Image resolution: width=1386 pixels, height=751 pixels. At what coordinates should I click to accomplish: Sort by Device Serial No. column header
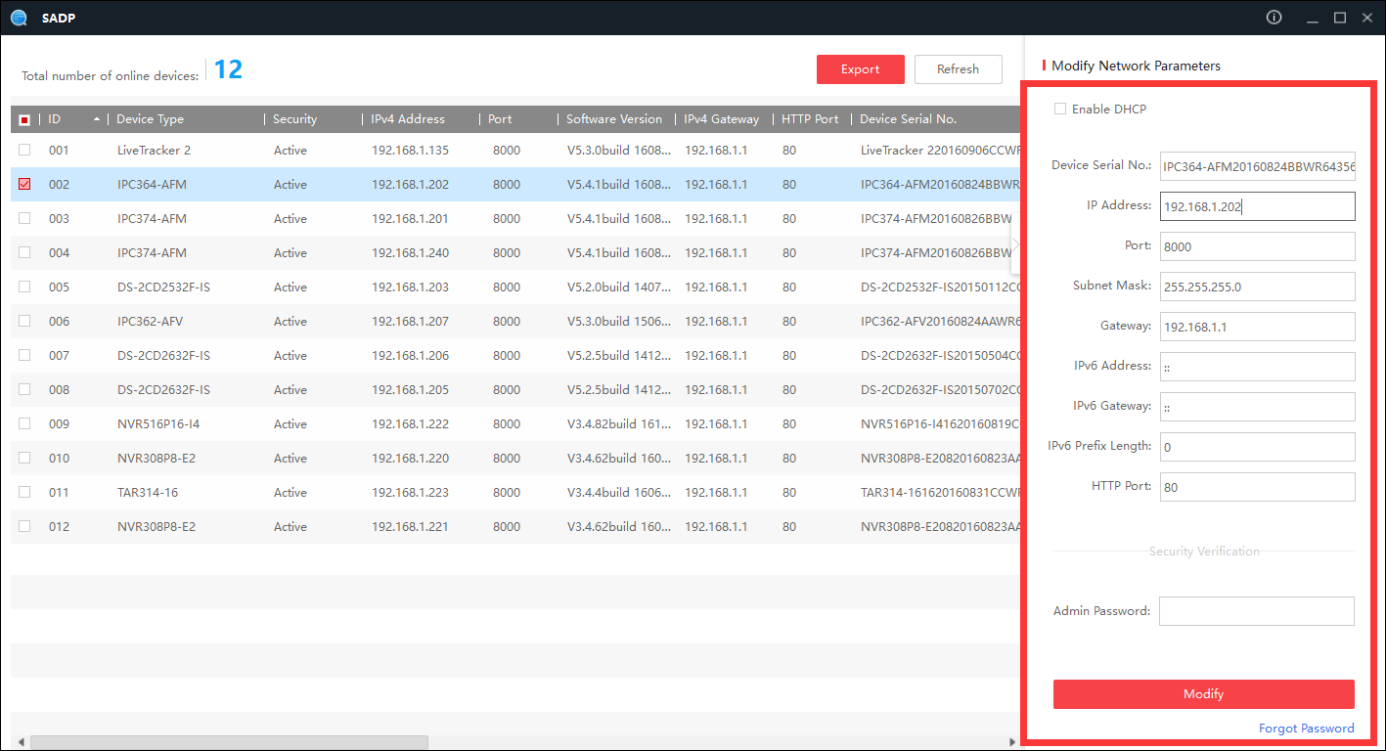pyautogui.click(x=937, y=119)
